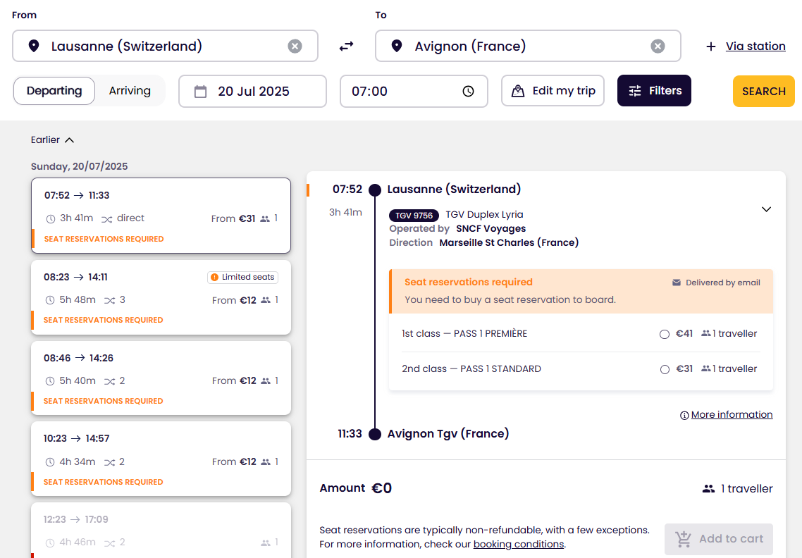802x558 pixels.
Task: Select 1st class PASS 1 PREMIÈRE €41 radio
Action: [665, 334]
